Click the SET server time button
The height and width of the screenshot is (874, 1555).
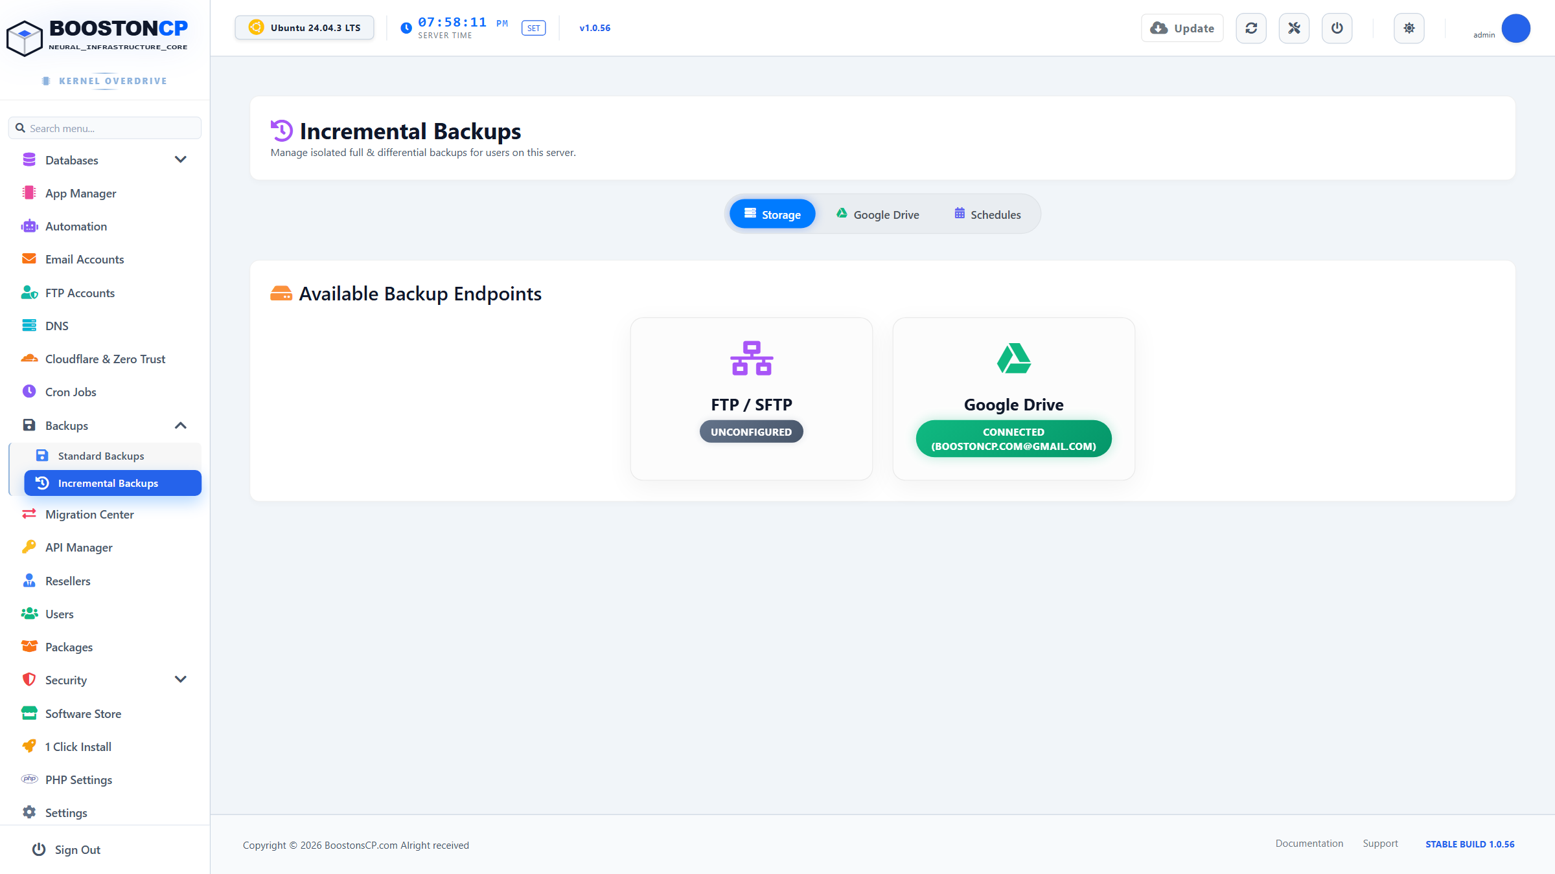tap(533, 28)
